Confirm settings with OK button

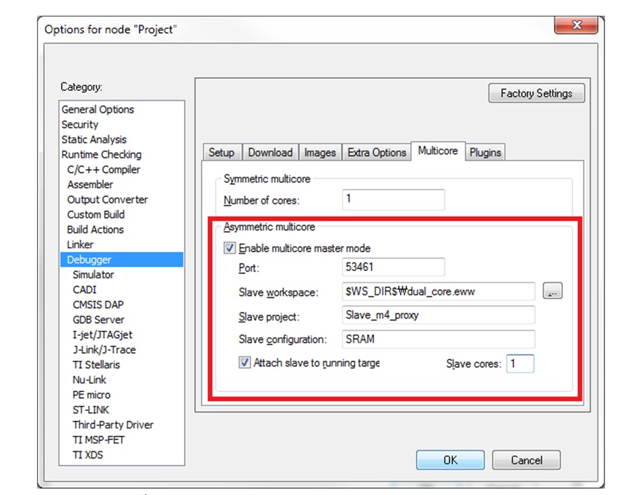pos(450,460)
